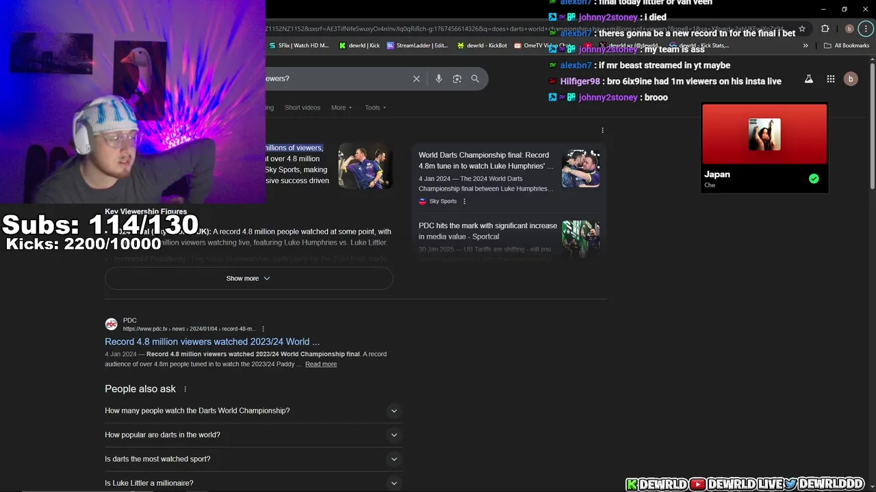The height and width of the screenshot is (492, 876).
Task: Open People also ask three-dot options
Action: (x=185, y=389)
